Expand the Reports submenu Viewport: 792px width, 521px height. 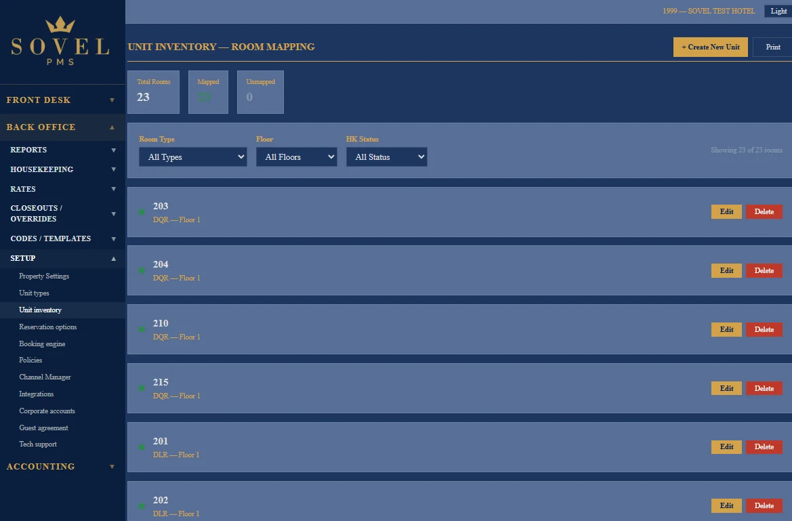[62, 150]
